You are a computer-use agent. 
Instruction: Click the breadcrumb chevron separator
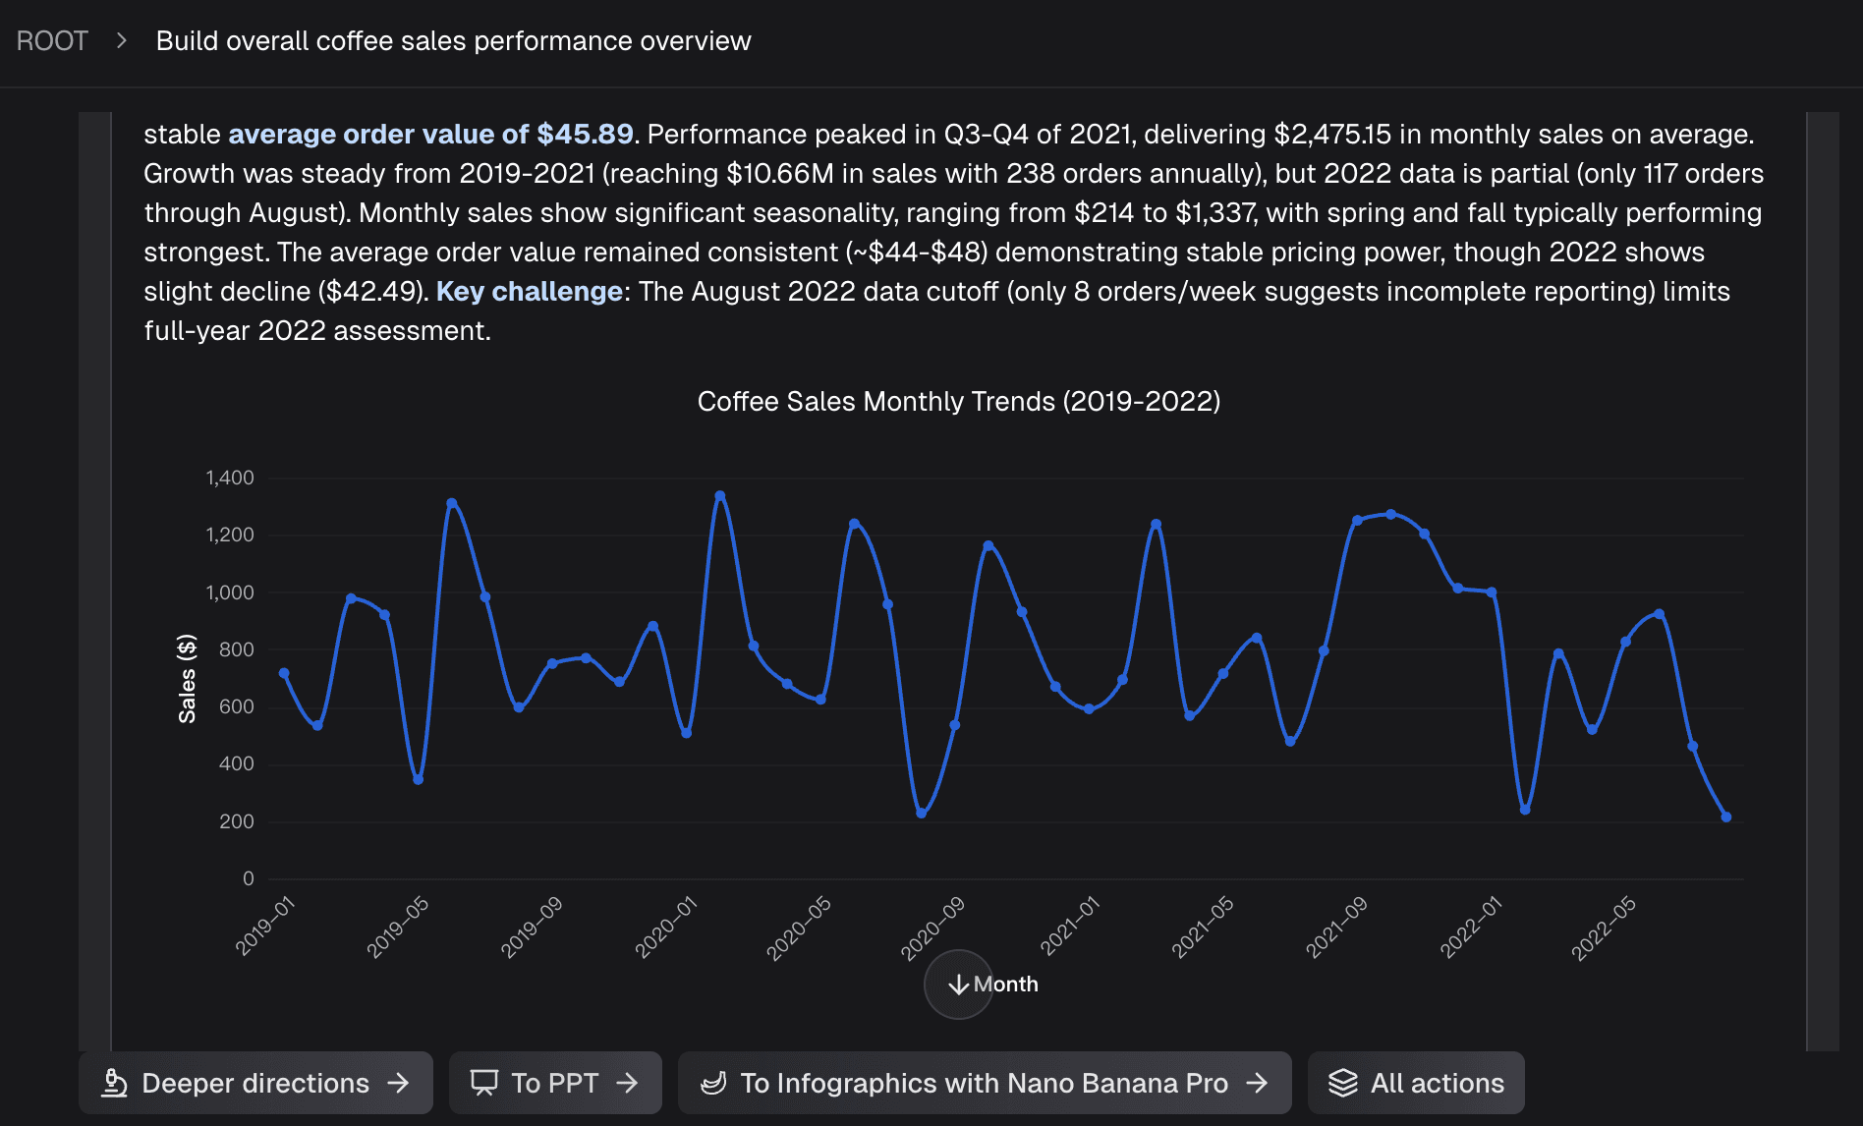pyautogui.click(x=122, y=41)
